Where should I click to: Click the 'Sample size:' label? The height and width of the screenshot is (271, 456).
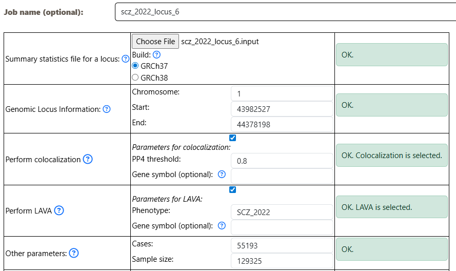(x=153, y=259)
